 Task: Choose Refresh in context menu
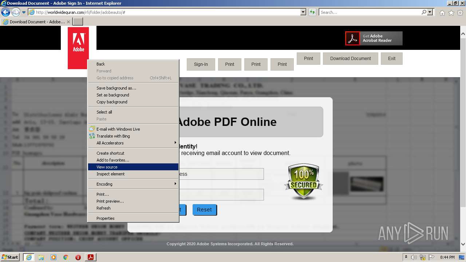(133, 208)
